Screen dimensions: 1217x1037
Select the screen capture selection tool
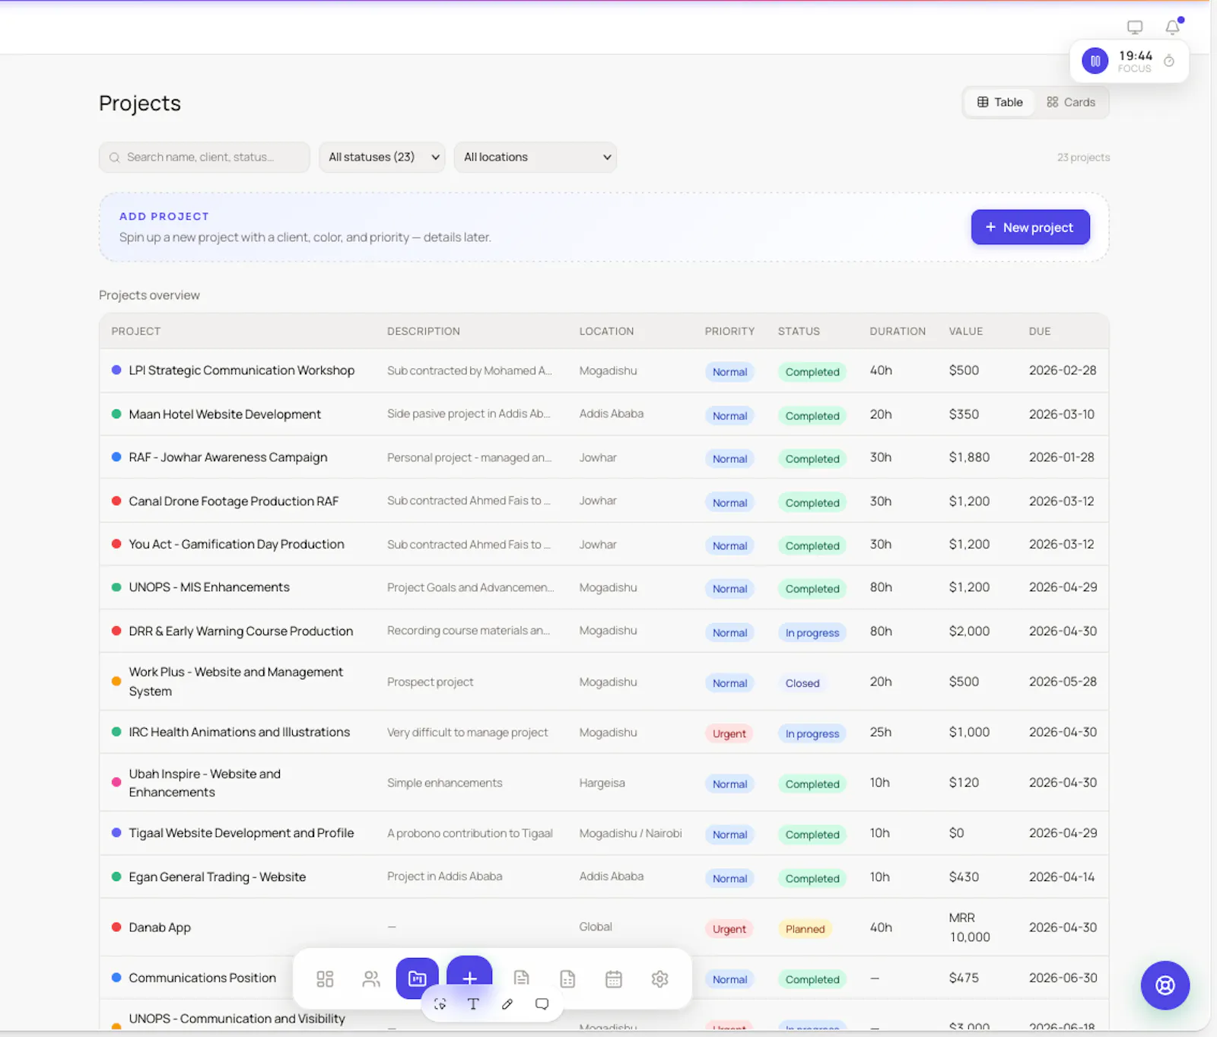pyautogui.click(x=440, y=1004)
